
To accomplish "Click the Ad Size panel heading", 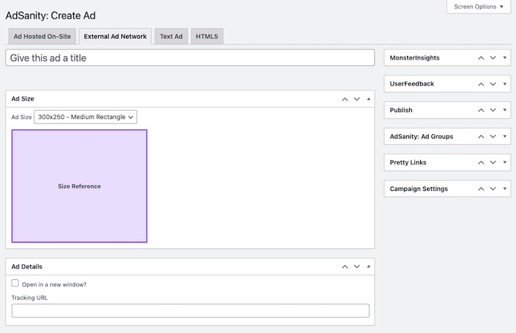I will click(23, 99).
